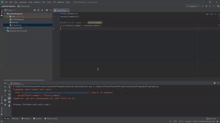Click the wrench icon in Run panel
This screenshot has width=220, height=123.
point(5,91)
